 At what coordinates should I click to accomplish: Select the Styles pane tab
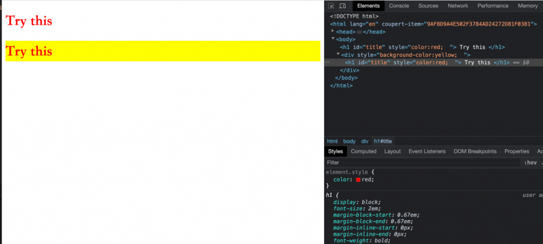pos(335,151)
